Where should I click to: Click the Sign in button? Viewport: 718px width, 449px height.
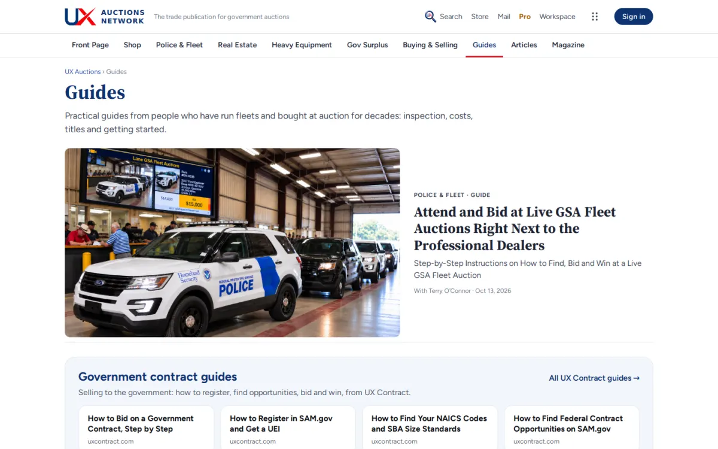click(x=634, y=17)
